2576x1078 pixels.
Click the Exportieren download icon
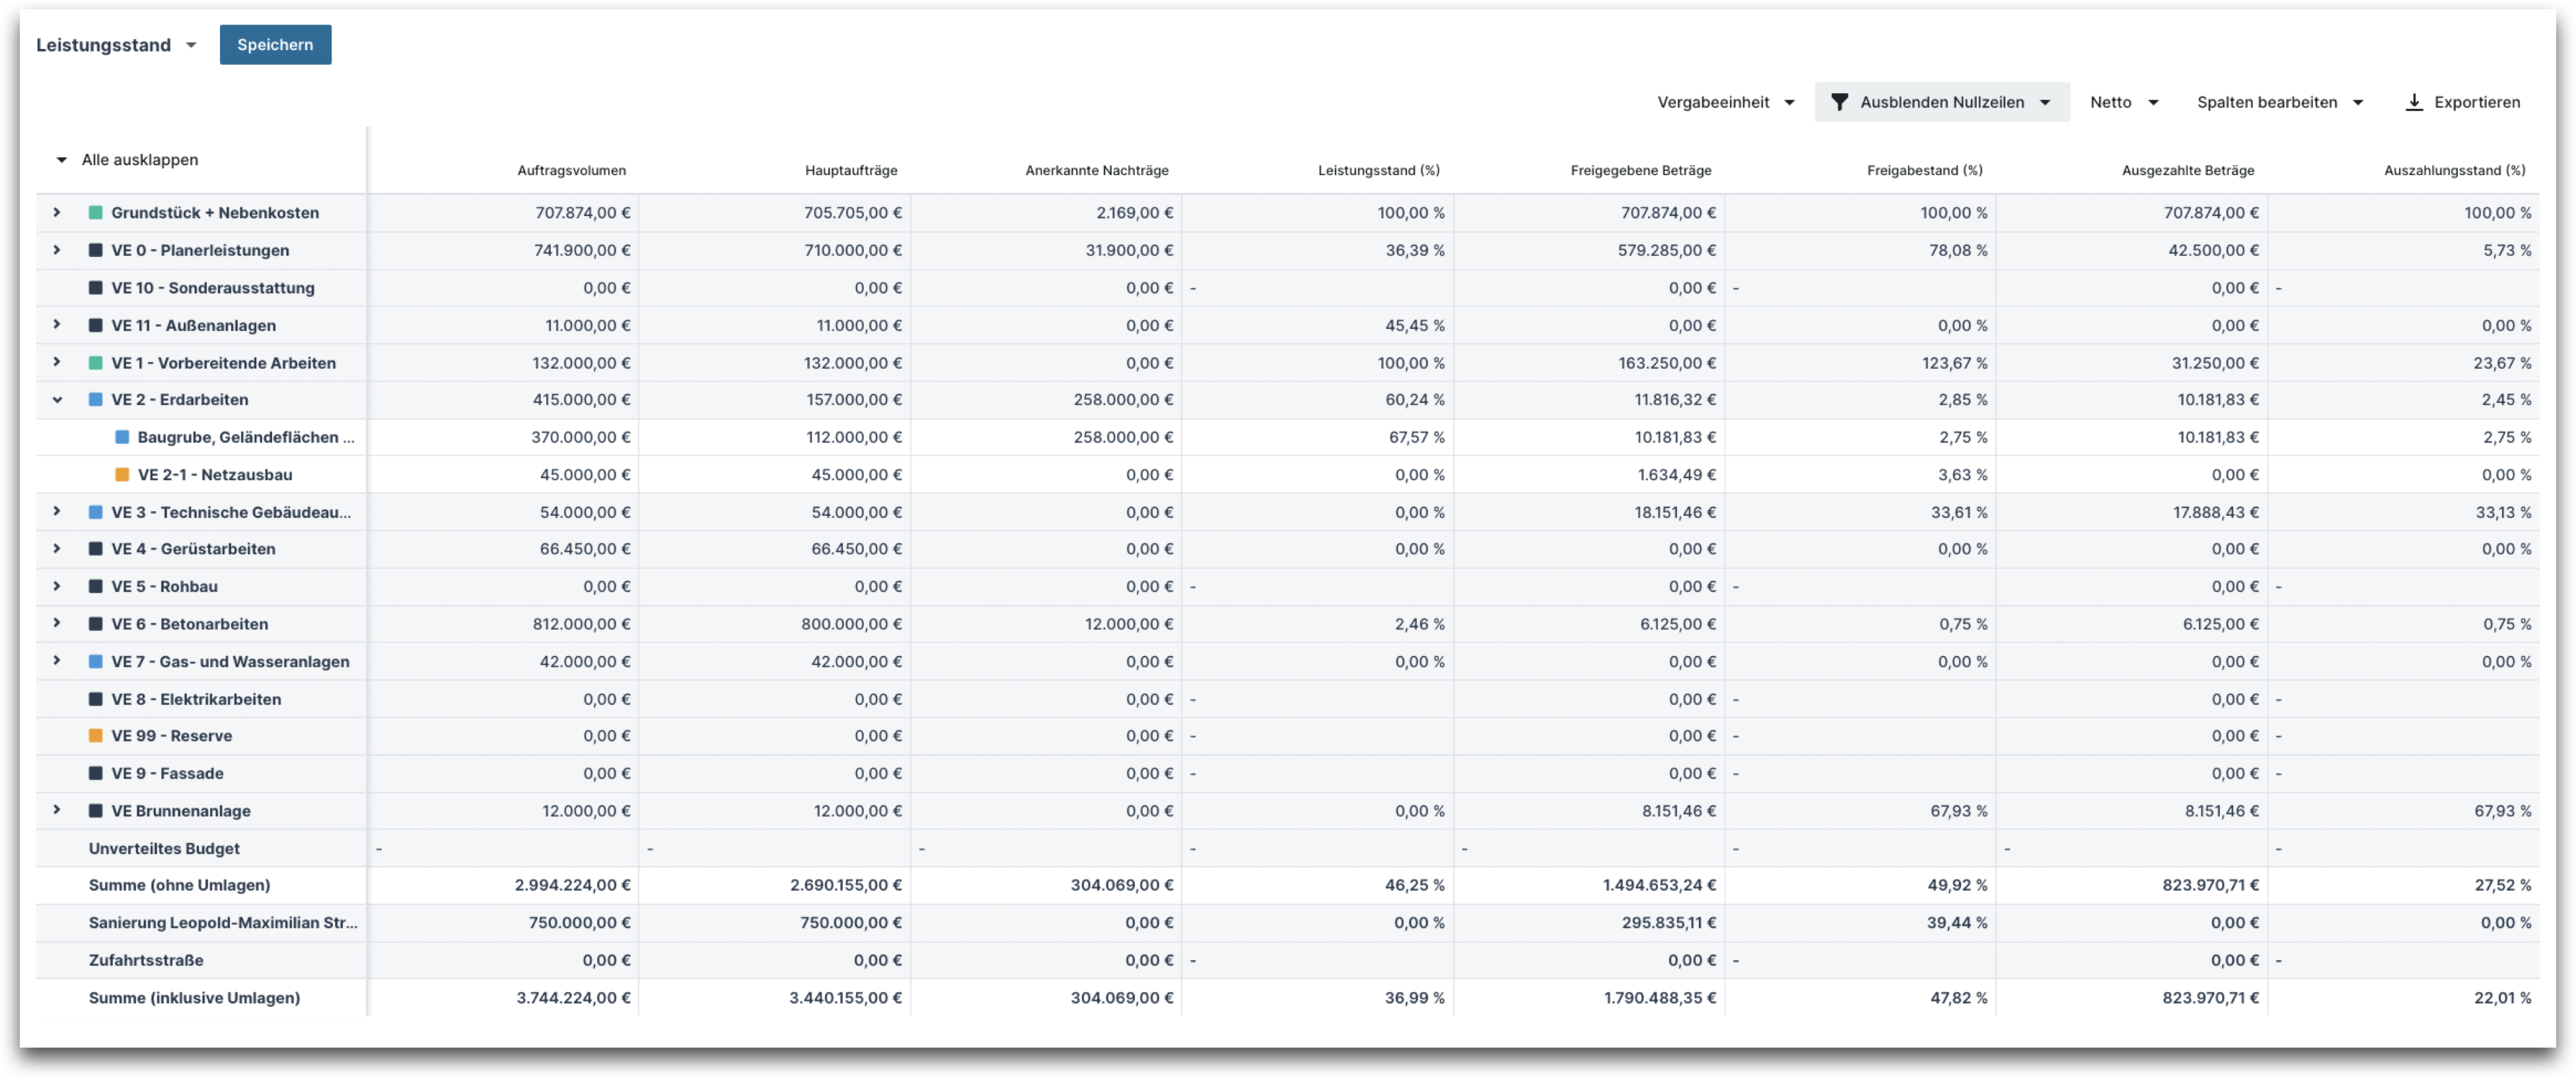[x=2413, y=102]
